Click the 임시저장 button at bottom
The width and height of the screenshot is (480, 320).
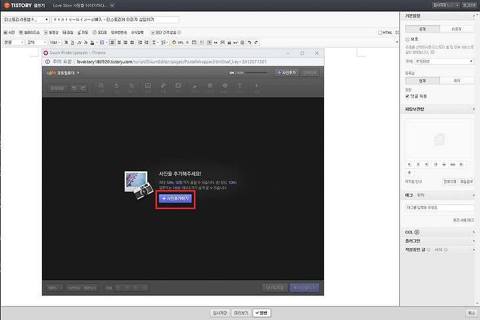pos(220,313)
